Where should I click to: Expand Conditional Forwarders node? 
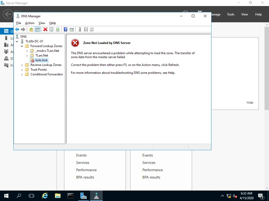(22, 74)
